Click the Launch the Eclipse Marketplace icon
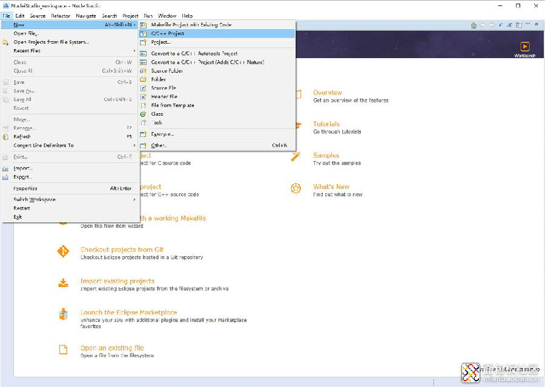 point(63,314)
